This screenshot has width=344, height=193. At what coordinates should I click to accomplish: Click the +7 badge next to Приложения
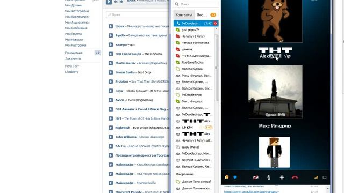coord(97,53)
